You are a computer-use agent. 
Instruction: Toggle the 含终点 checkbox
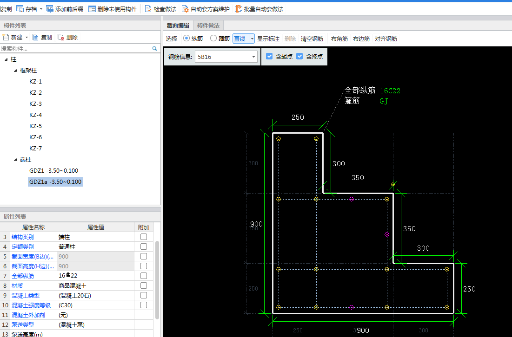(x=299, y=56)
